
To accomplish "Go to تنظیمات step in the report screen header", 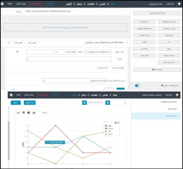I will (x=94, y=95).
